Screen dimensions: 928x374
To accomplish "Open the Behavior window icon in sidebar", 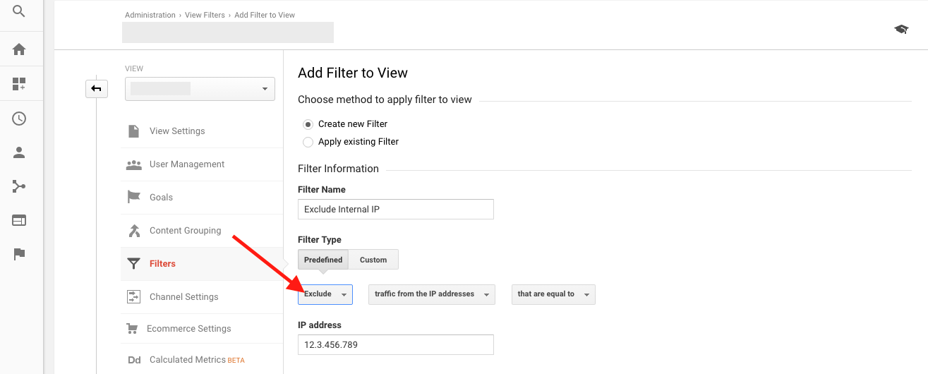I will 19,220.
